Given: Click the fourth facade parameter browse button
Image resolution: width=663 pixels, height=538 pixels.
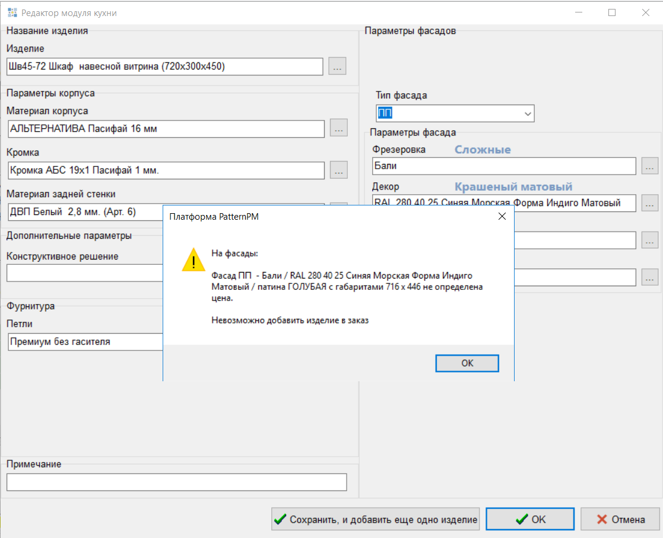Looking at the screenshot, I should [650, 277].
